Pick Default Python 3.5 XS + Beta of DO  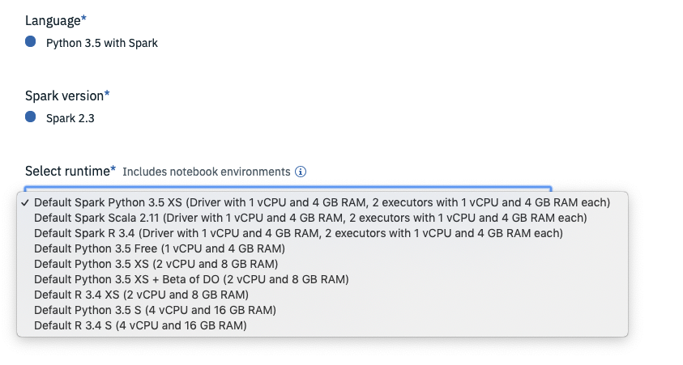tap(322, 279)
